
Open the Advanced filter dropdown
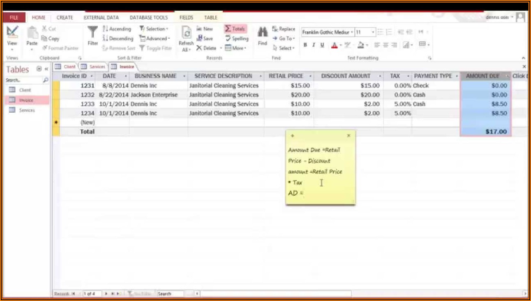point(155,39)
